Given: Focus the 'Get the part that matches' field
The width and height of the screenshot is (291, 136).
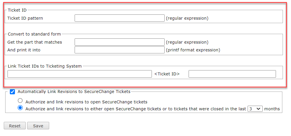Looking at the screenshot, I should click(119, 42).
